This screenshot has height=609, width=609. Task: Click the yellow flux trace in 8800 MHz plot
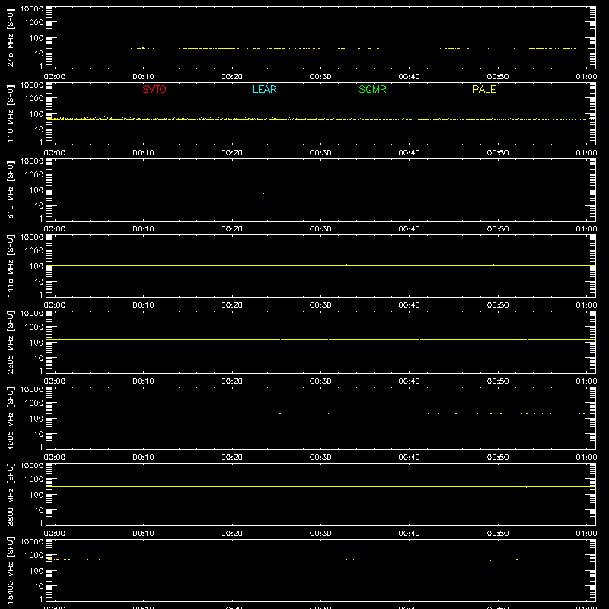pyautogui.click(x=320, y=486)
